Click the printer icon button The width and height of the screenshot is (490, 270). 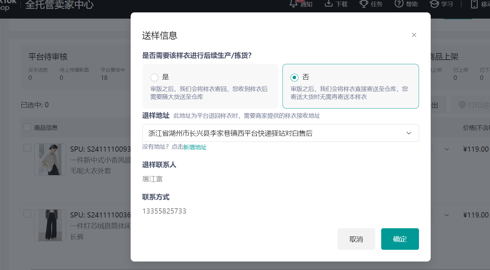[x=462, y=105]
